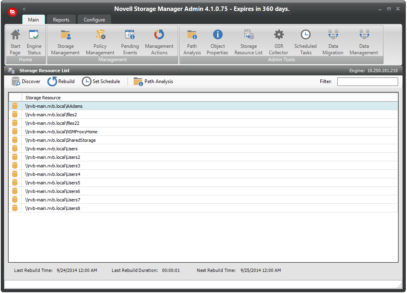Click the Set Schedule toolbar button
This screenshot has height=293, width=407.
pos(101,81)
